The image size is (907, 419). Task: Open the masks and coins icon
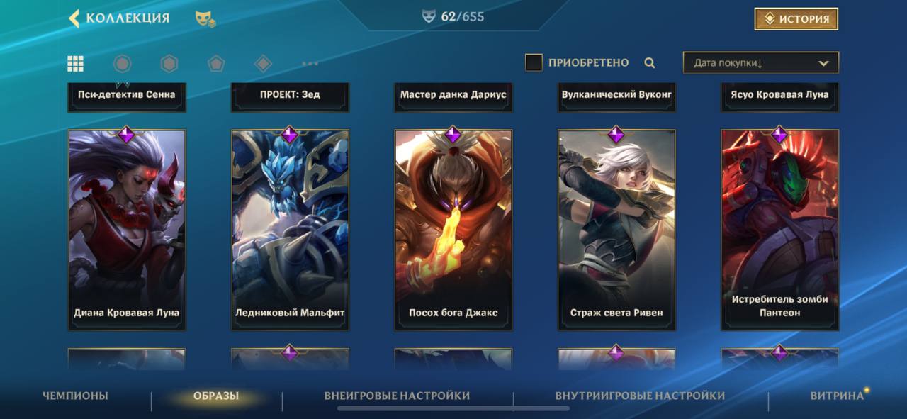point(205,19)
